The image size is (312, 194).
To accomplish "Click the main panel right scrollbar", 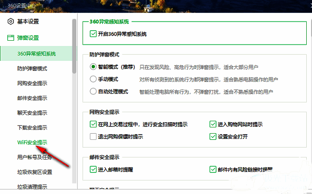I will (x=311, y=28).
